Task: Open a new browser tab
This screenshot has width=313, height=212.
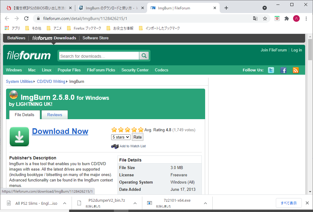Action: coord(226,8)
